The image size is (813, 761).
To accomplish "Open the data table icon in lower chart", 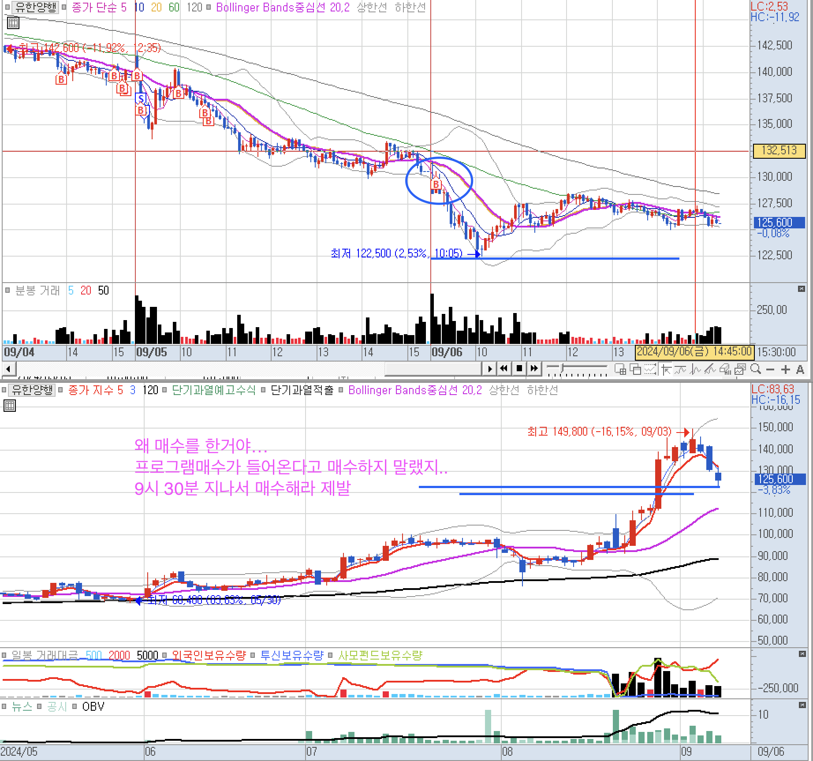I will (x=10, y=406).
